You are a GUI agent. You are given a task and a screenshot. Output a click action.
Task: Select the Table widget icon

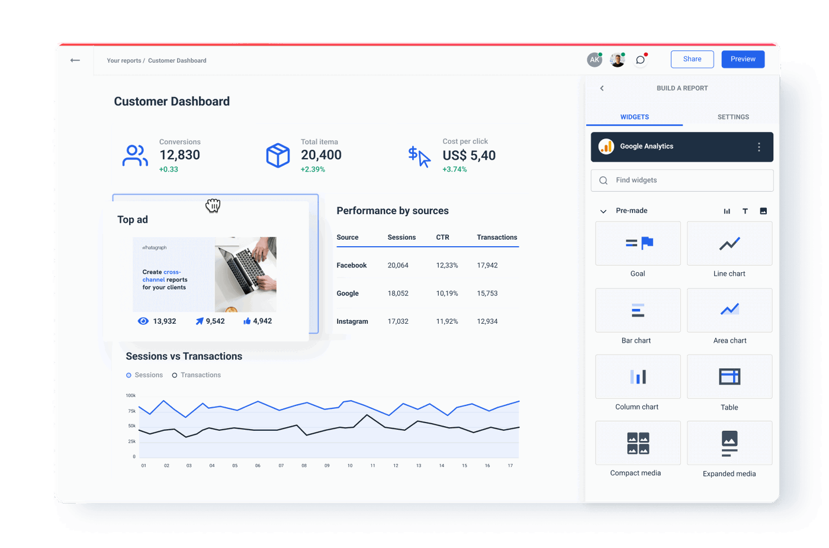(729, 376)
